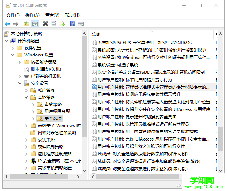The width and height of the screenshot is (227, 191).
Task: Expand the 软件限制策略 node
Action: [x=27, y=147]
